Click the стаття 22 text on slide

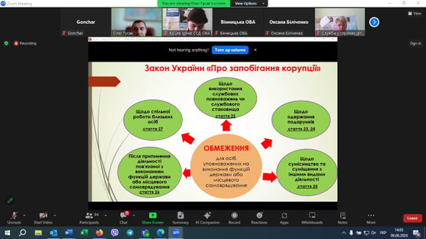click(x=225, y=116)
